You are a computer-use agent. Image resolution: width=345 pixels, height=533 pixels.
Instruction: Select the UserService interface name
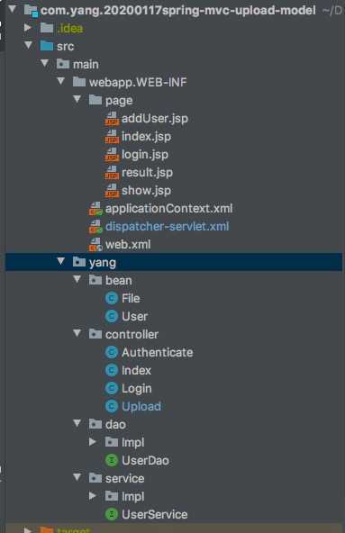[x=154, y=515]
